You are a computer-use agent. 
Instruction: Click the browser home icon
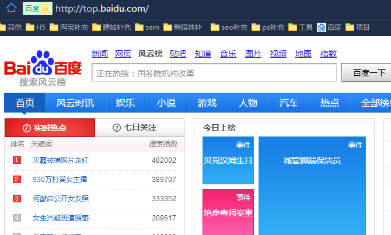(11, 8)
